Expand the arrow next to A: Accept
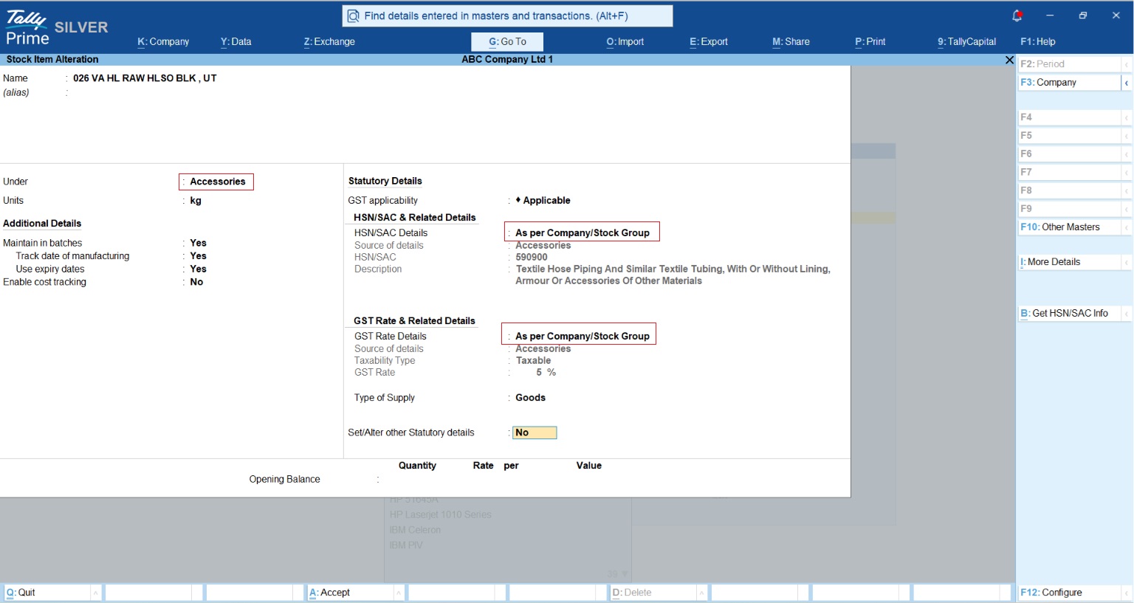This screenshot has height=603, width=1134. click(x=399, y=593)
